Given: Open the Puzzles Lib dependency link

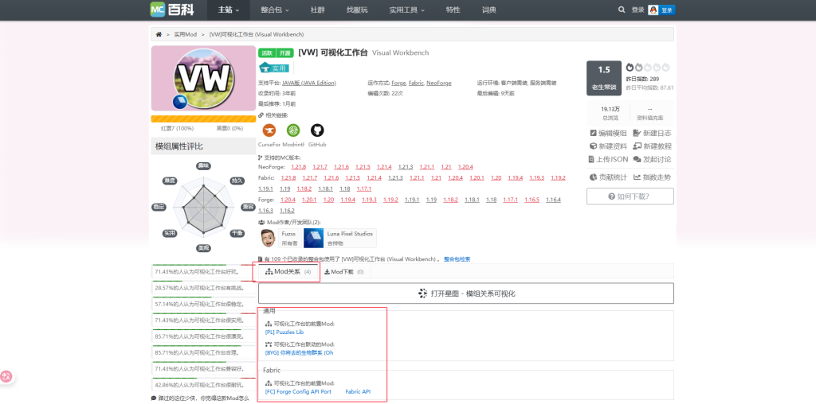Looking at the screenshot, I should (x=284, y=332).
